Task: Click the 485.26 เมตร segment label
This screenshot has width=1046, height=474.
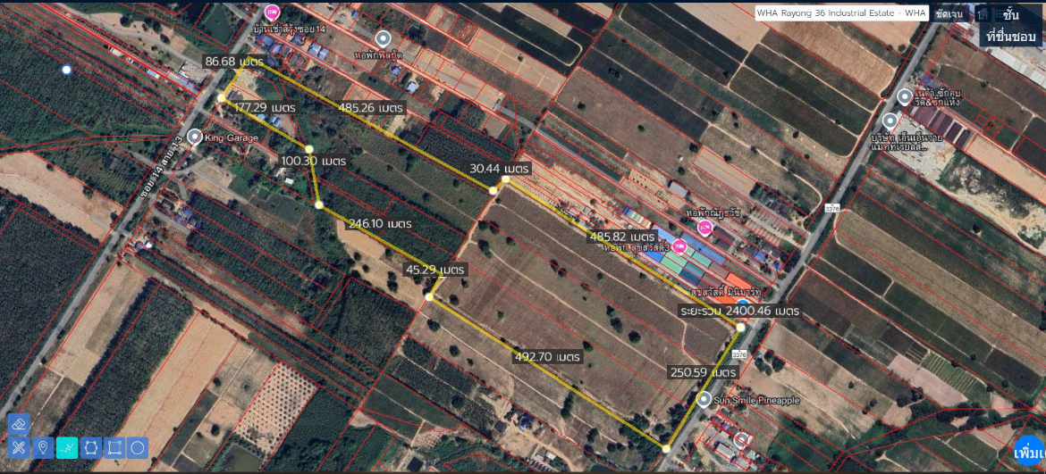Action: [372, 107]
